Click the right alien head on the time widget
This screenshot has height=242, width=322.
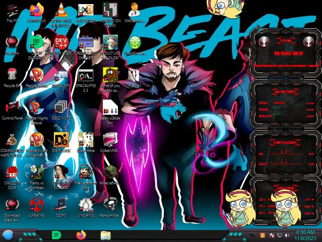pos(309,42)
